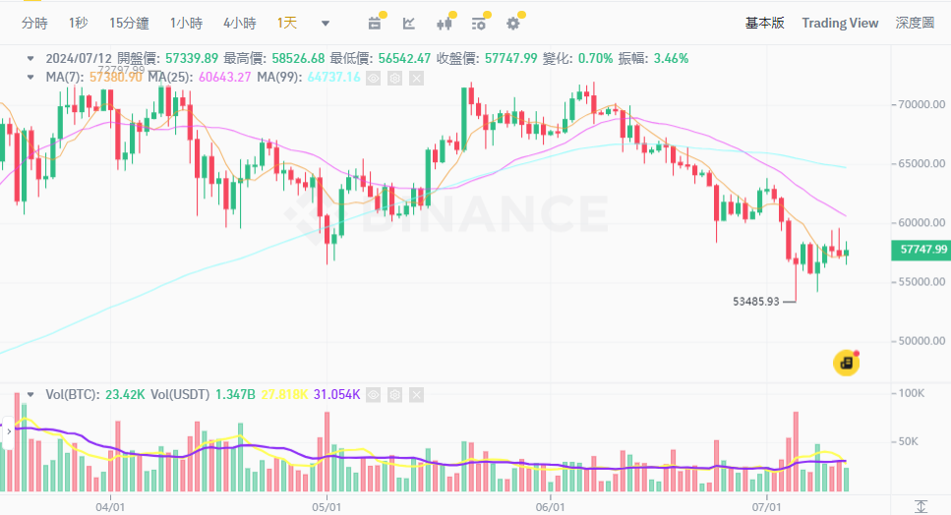Remove the Volume indicator with X icon
Image resolution: width=951 pixels, height=515 pixels.
point(415,395)
